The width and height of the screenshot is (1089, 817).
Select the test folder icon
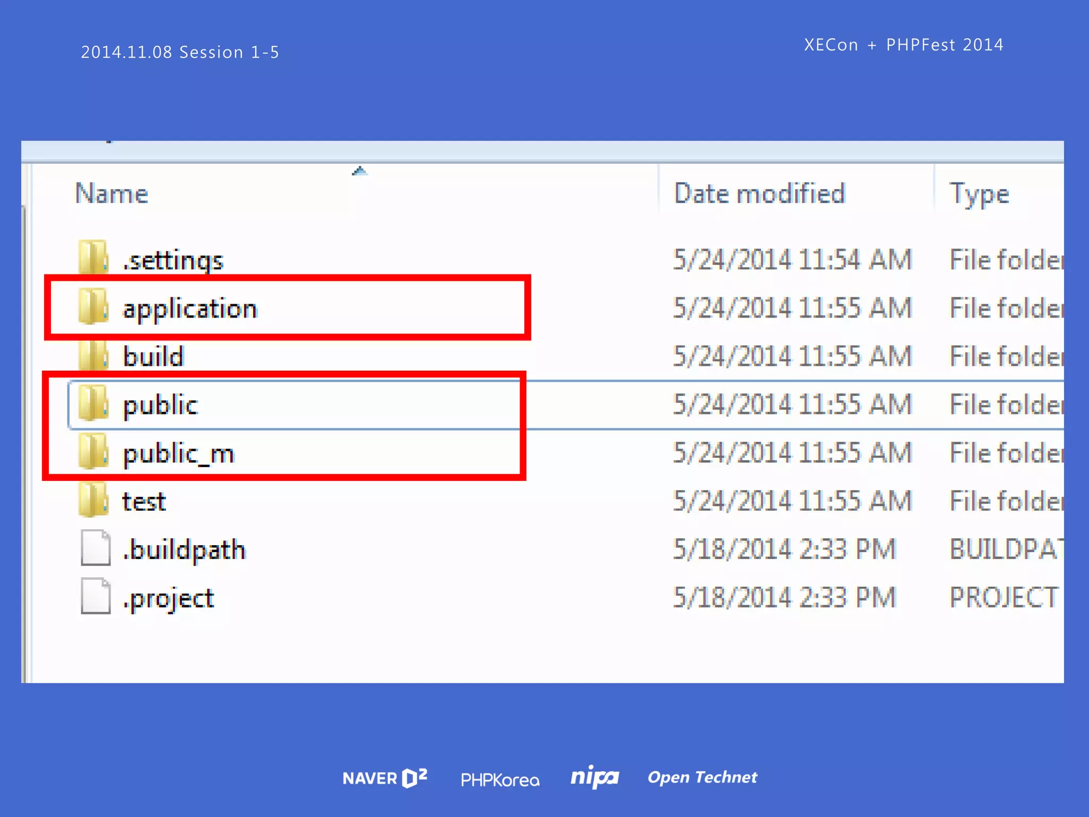tap(94, 501)
